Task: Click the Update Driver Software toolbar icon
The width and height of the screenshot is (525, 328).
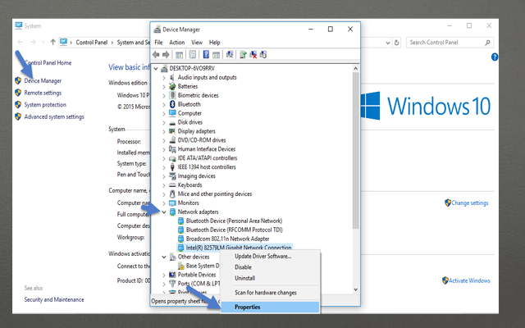Action: (242, 54)
